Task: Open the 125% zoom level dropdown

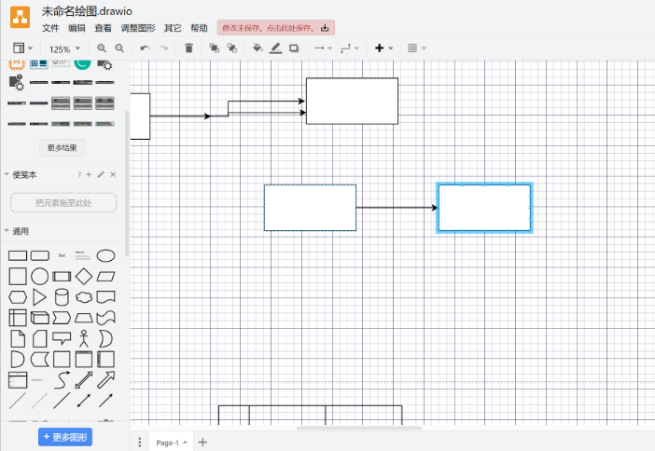Action: 64,49
